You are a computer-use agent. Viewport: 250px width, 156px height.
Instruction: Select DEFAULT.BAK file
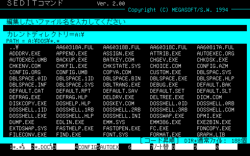click(x=214, y=85)
